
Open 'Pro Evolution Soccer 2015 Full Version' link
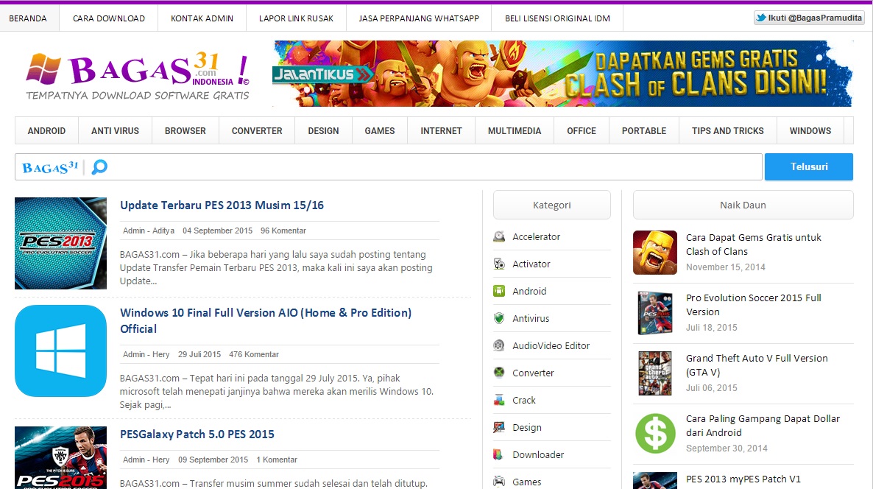click(x=753, y=305)
